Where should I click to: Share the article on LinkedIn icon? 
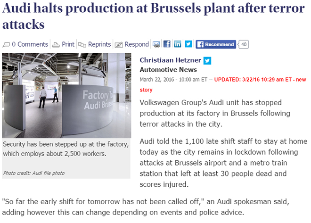178,44
